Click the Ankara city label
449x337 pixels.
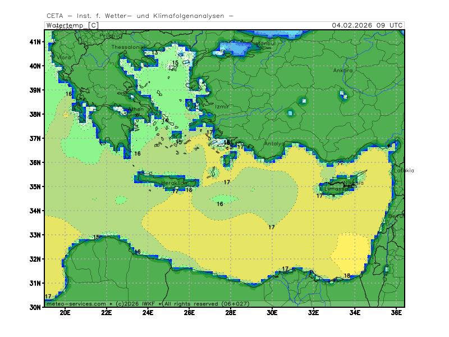[343, 71]
